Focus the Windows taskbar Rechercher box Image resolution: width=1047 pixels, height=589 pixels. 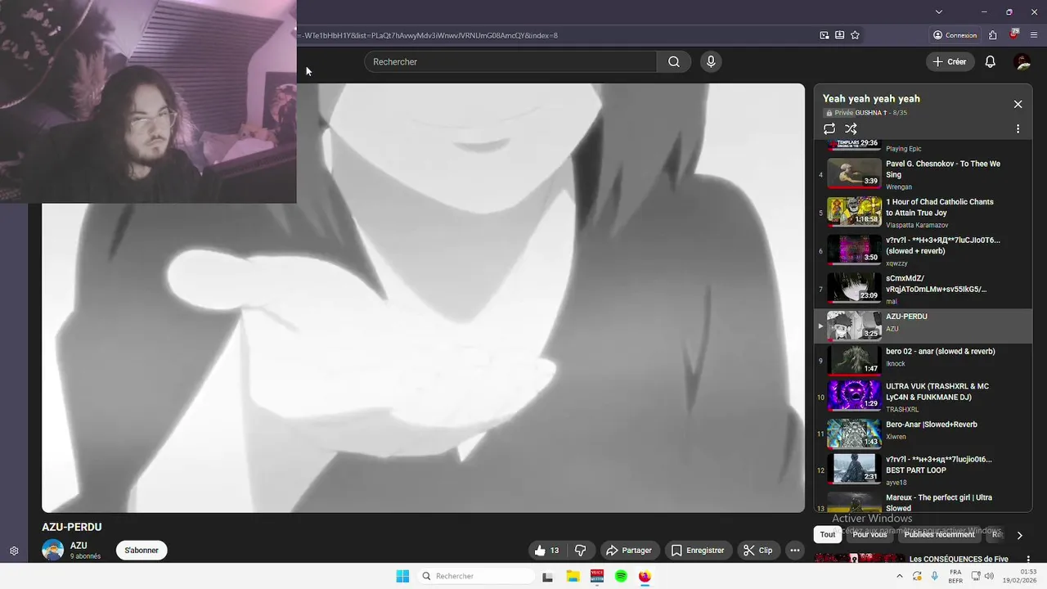[x=475, y=576]
